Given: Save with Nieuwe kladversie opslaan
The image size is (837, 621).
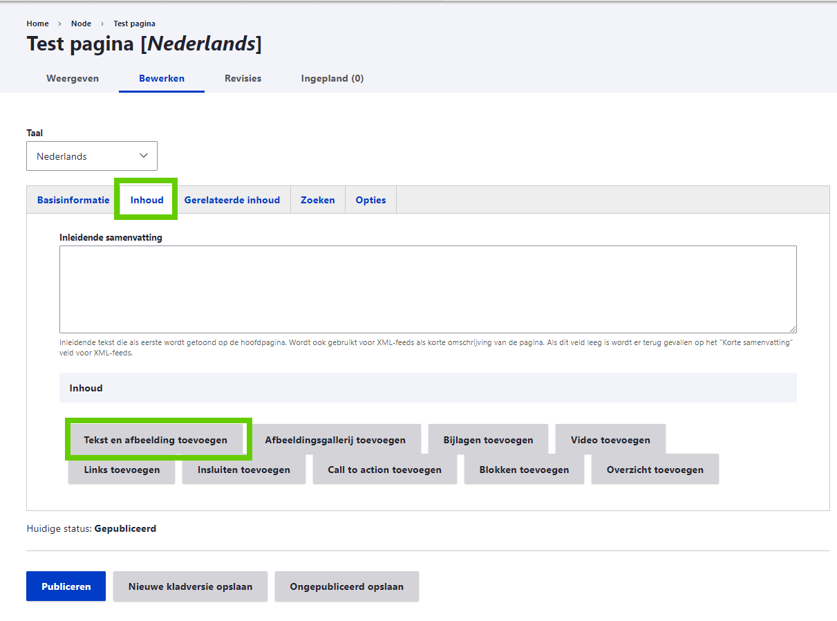Looking at the screenshot, I should (x=190, y=586).
